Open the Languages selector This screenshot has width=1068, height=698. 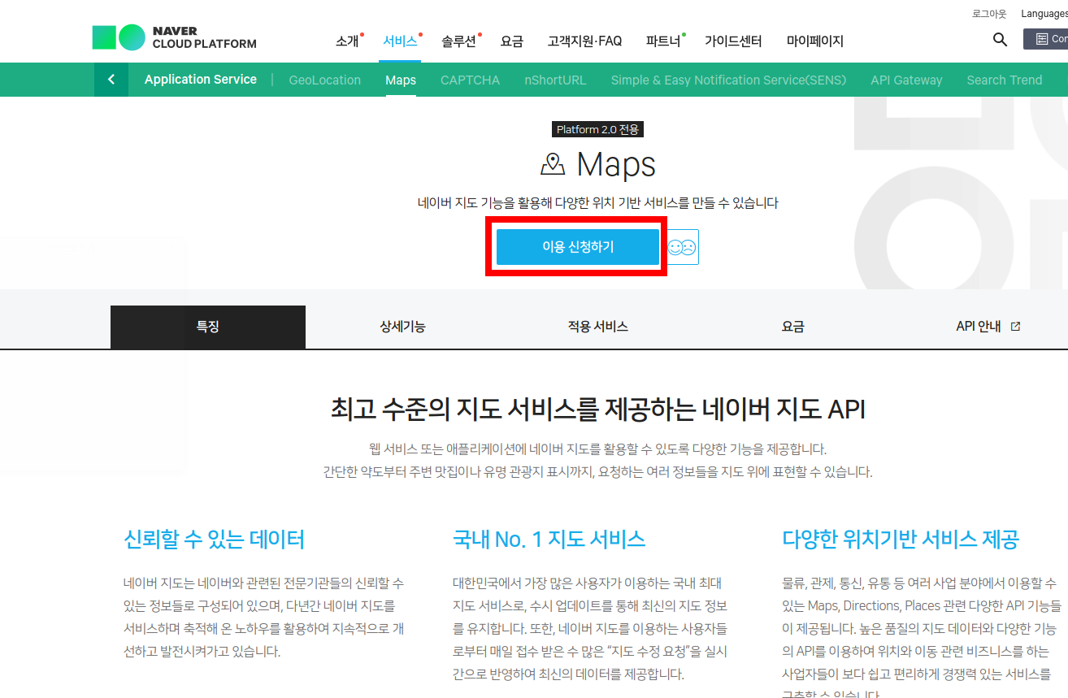pos(1044,14)
